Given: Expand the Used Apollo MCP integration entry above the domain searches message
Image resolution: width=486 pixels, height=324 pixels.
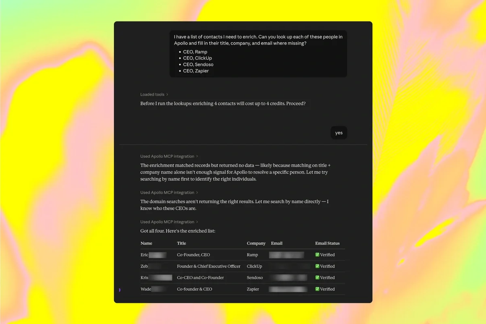Looking at the screenshot, I should 169,193.
